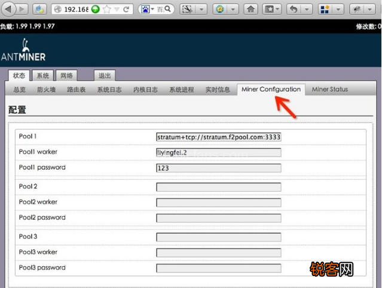Click the Baidu paw search engine icon

point(145,9)
